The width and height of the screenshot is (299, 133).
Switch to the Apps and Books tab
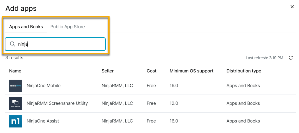tap(26, 27)
